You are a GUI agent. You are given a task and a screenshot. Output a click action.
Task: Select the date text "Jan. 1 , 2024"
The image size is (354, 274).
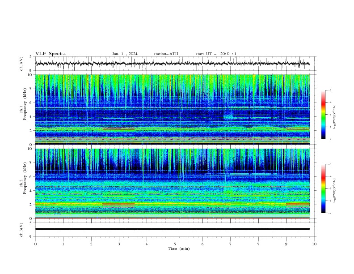125,54
